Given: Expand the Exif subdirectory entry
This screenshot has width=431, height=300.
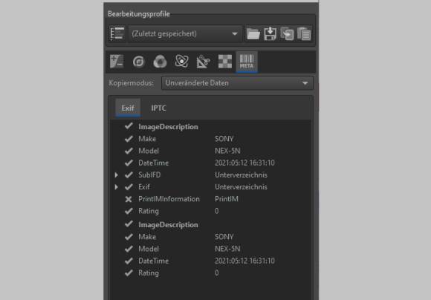Looking at the screenshot, I should tap(116, 187).
